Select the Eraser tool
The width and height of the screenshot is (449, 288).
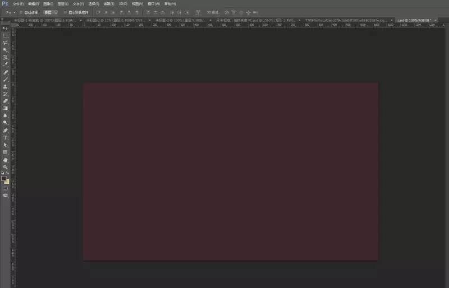click(5, 101)
